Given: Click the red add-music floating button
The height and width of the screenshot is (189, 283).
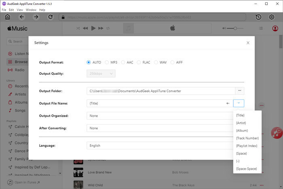Looking at the screenshot, I should [x=277, y=133].
